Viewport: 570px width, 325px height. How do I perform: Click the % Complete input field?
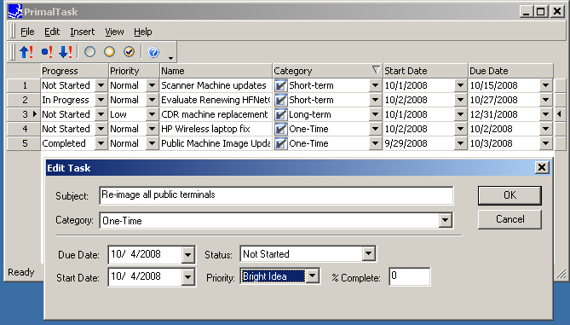pos(409,276)
